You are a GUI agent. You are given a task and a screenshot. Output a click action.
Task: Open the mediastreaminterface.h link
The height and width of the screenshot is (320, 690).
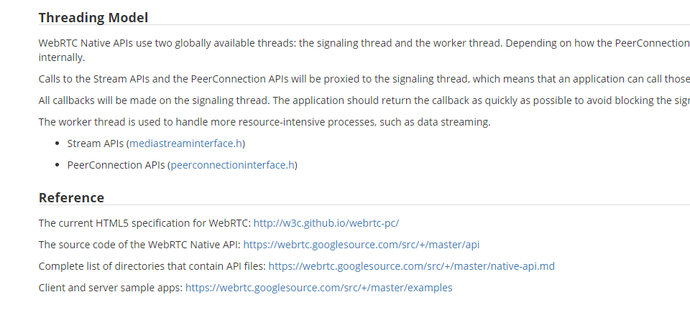point(185,143)
